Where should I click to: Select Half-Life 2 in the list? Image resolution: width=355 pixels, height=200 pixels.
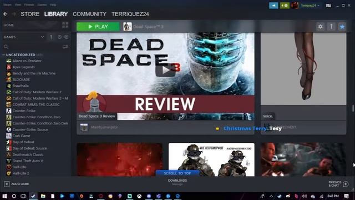21,173
